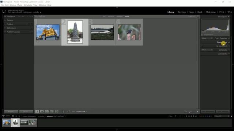
Task: Switch to the Map module
Action: (192, 12)
